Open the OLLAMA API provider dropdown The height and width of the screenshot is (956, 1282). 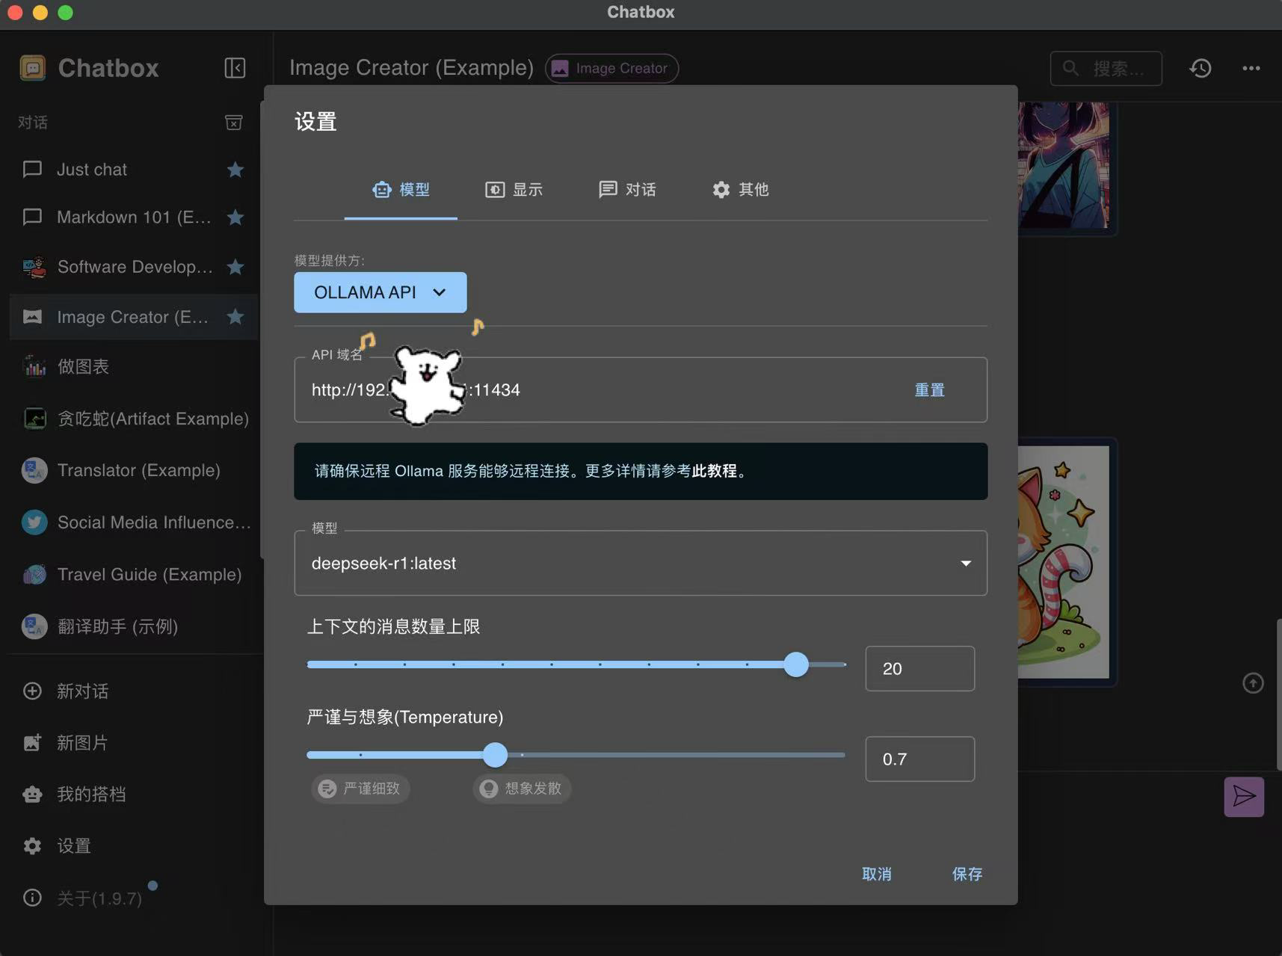tap(380, 292)
